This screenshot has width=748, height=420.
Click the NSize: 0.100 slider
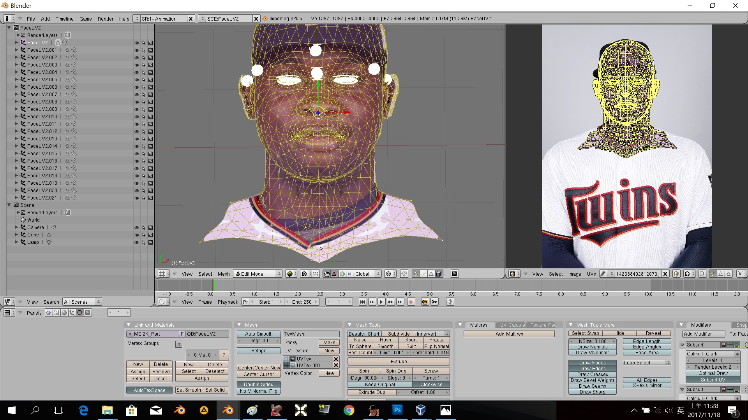click(592, 341)
